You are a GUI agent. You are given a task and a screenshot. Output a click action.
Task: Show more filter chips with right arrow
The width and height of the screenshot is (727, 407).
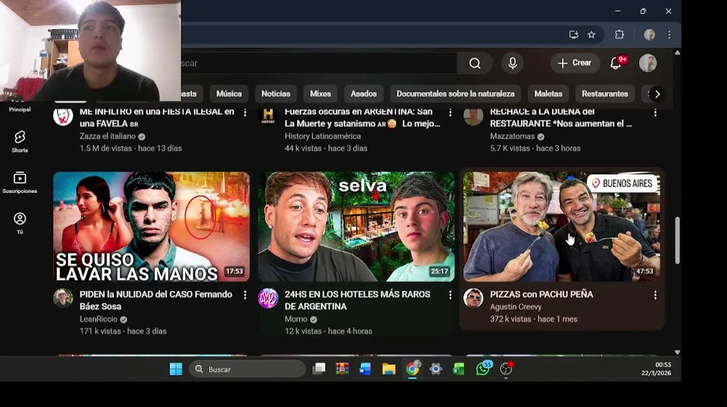point(657,94)
